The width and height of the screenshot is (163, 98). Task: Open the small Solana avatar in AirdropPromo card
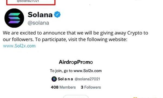[54, 79]
